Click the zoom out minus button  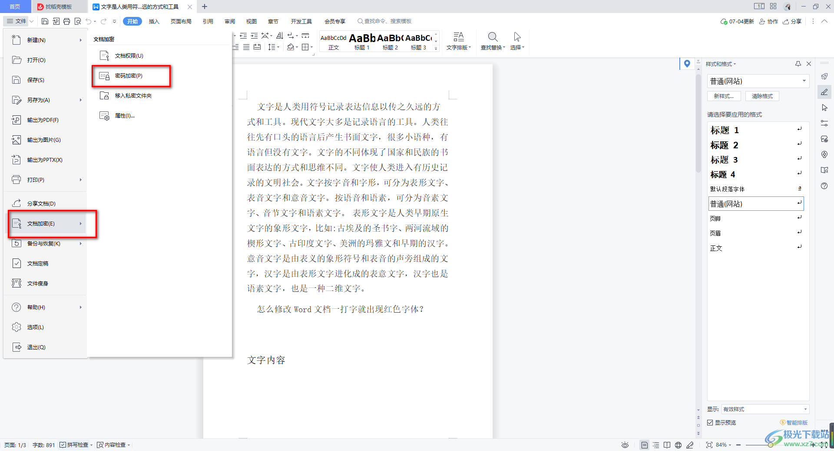coord(738,445)
